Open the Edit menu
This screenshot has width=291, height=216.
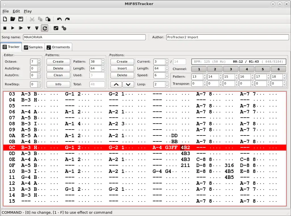[x=16, y=11]
